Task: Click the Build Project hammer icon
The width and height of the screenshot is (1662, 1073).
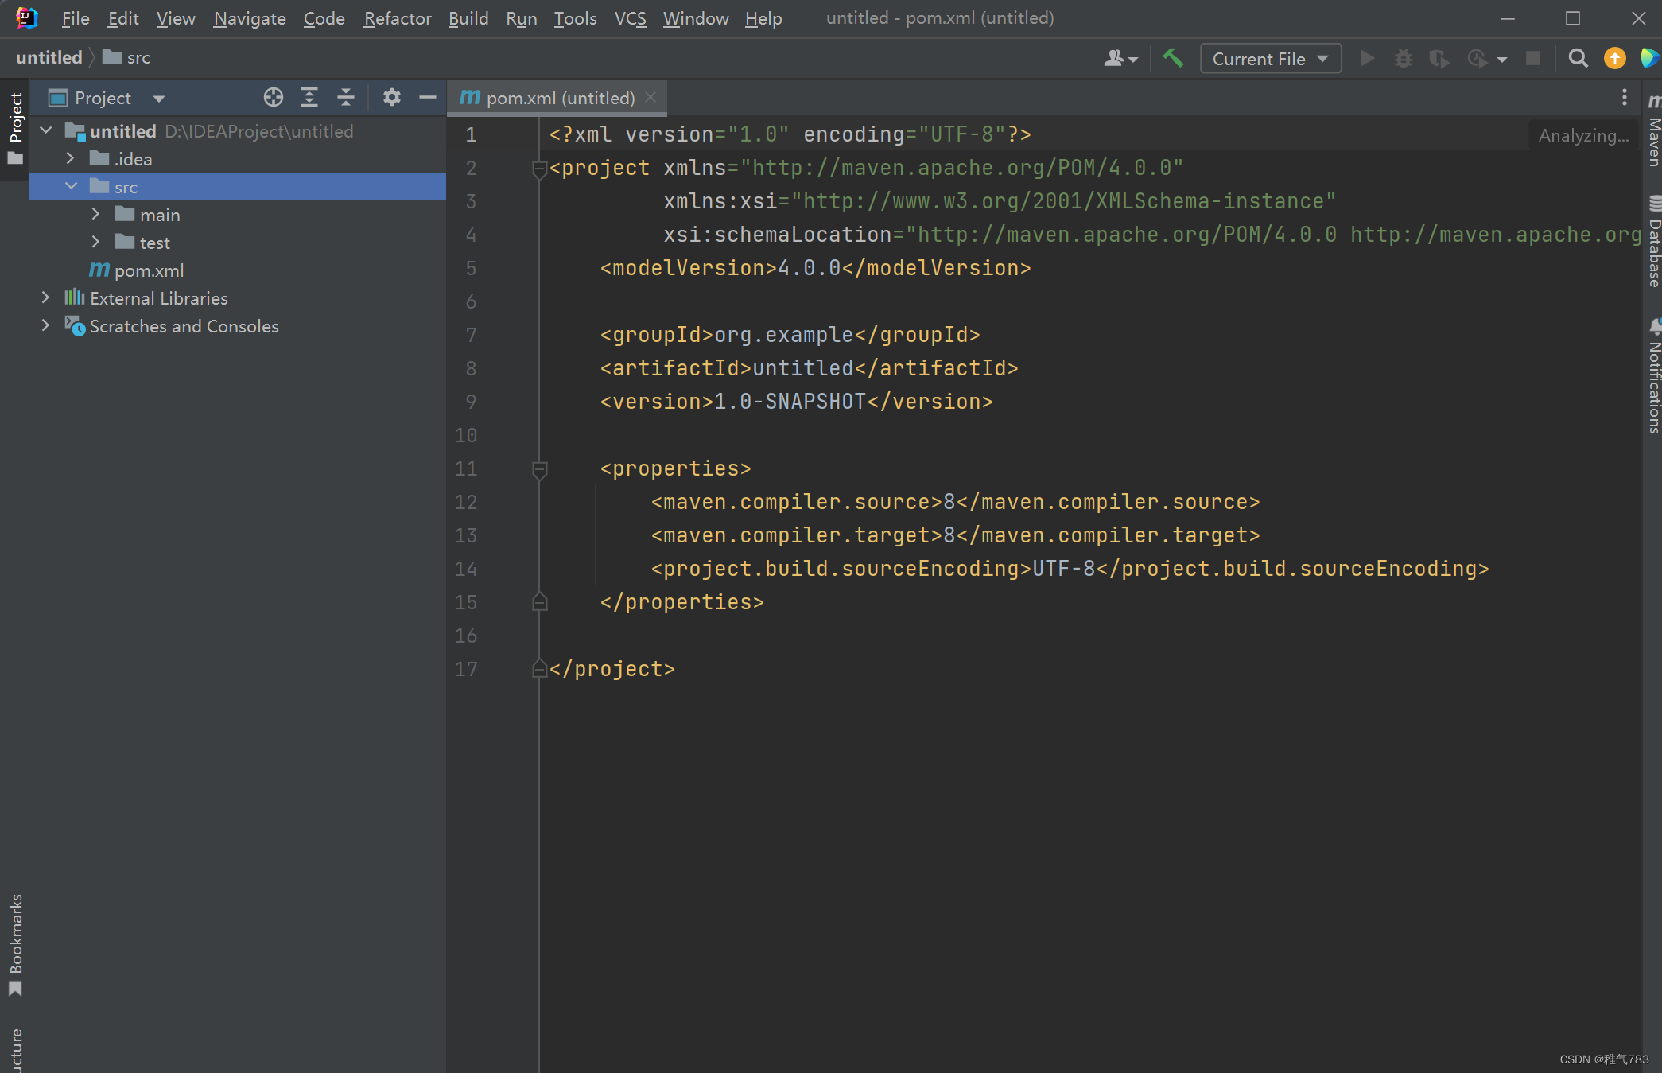Action: tap(1173, 58)
